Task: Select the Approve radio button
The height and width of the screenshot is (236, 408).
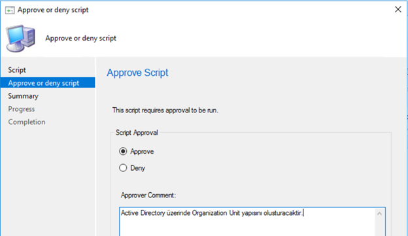Action: [x=123, y=152]
